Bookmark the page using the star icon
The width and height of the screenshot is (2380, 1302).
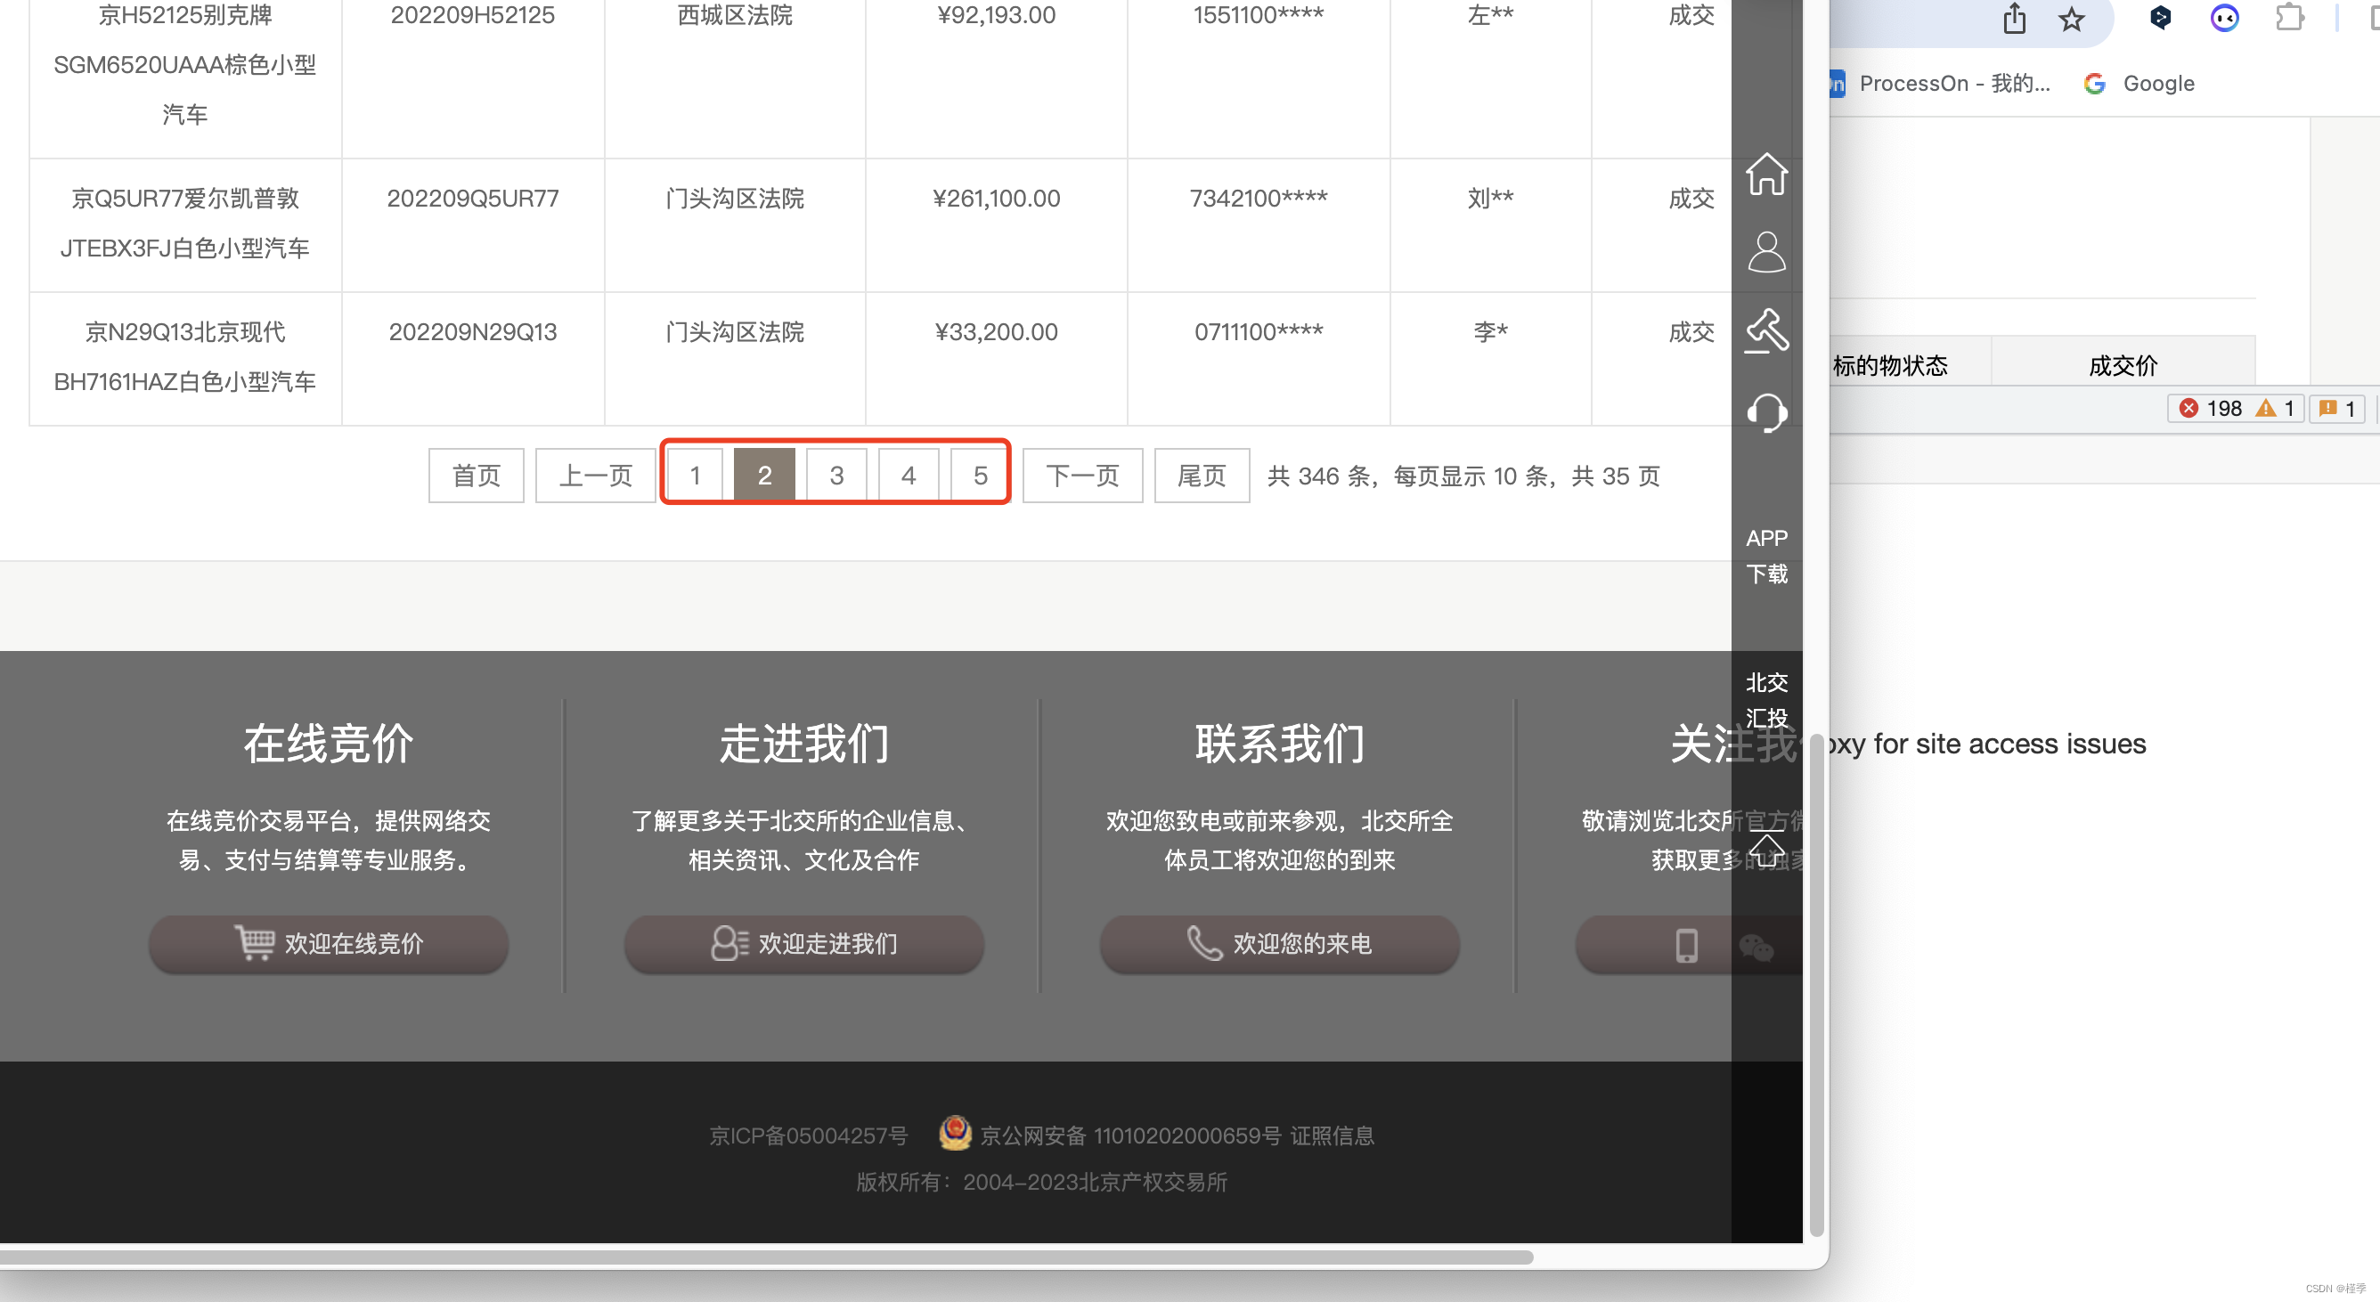2072,20
